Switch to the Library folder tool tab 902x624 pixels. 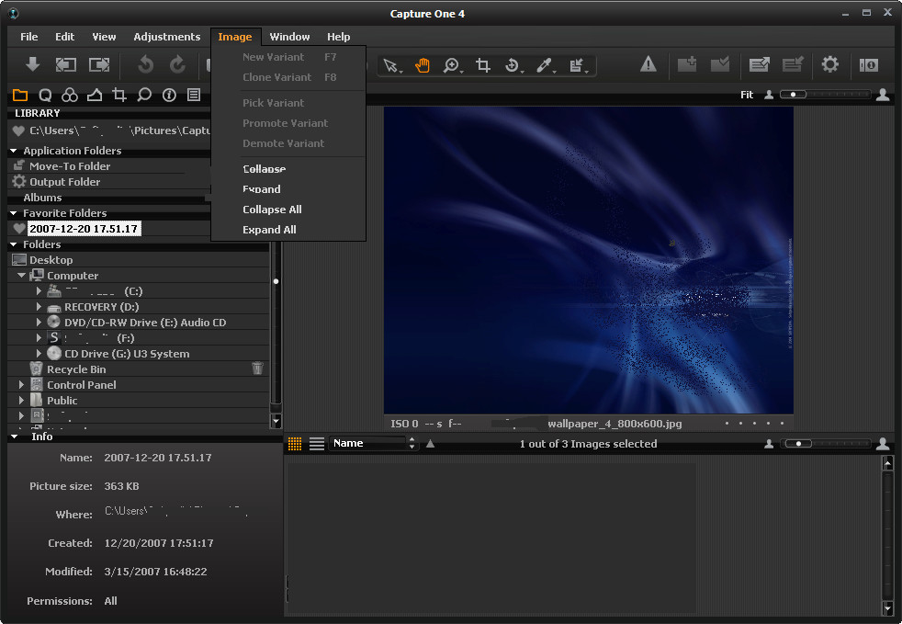20,95
